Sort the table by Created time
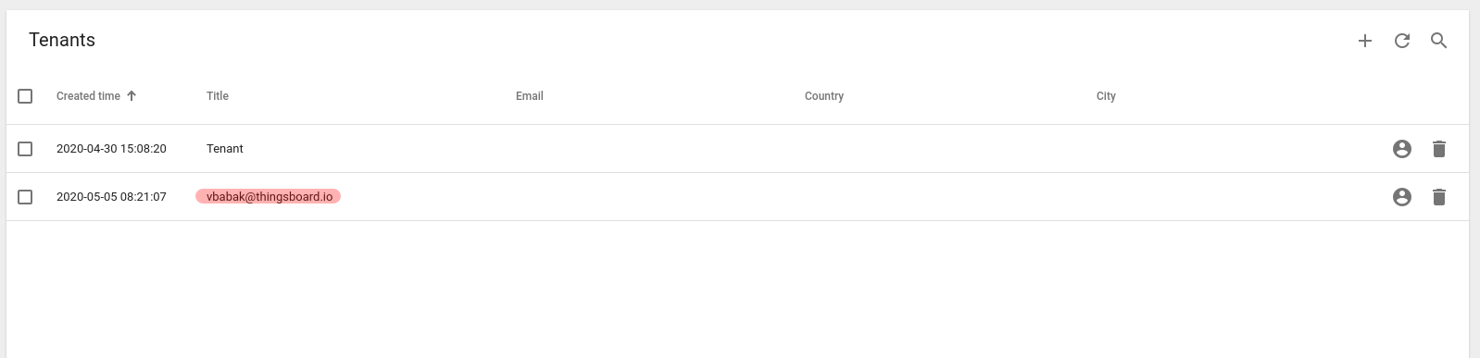Screen dimensions: 1480x358 (x=88, y=96)
